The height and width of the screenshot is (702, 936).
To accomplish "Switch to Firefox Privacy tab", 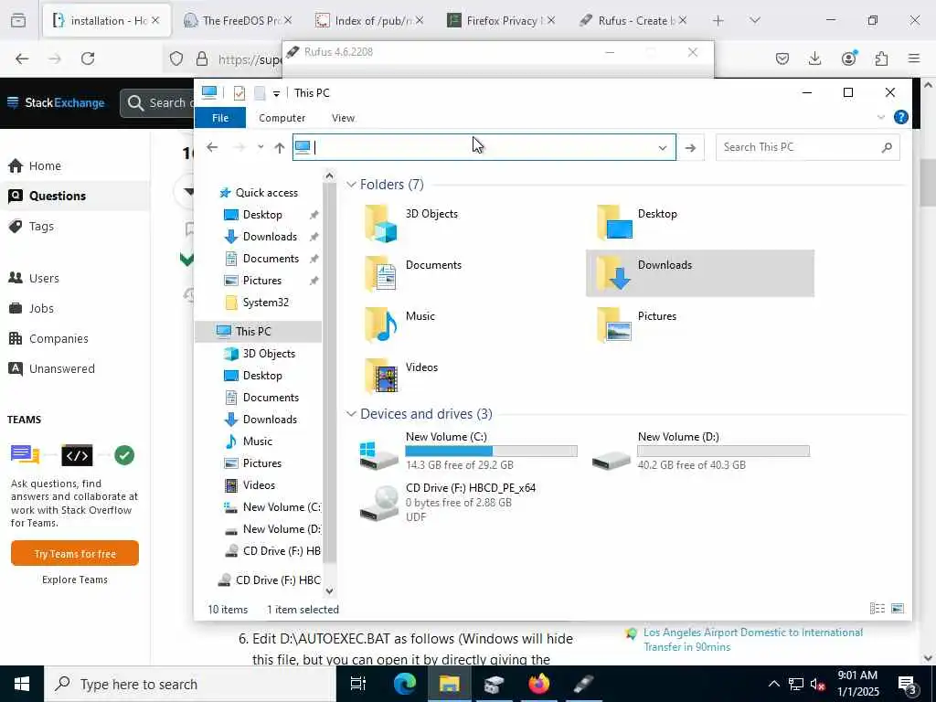I will (499, 21).
